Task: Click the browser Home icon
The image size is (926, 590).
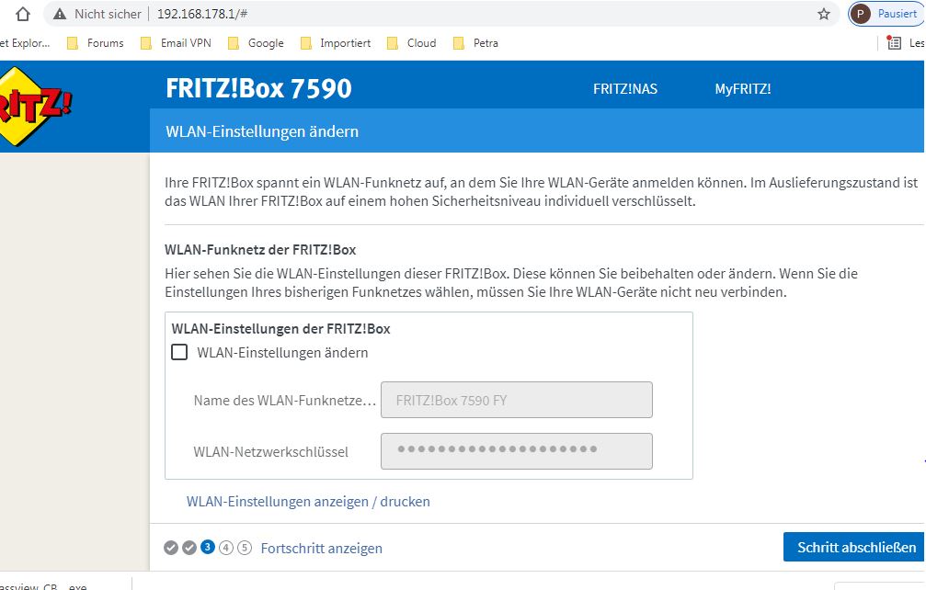Action: 22,14
